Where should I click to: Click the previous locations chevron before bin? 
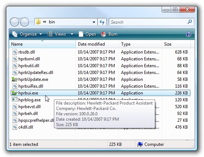(x=45, y=22)
